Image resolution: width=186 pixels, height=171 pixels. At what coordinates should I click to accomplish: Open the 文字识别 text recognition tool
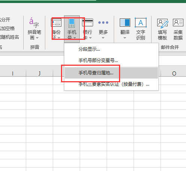click(x=141, y=29)
